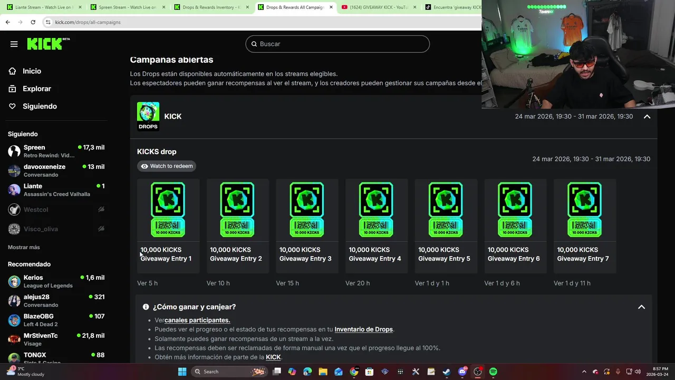Click browser back arrow
Image resolution: width=675 pixels, height=380 pixels.
[7, 22]
